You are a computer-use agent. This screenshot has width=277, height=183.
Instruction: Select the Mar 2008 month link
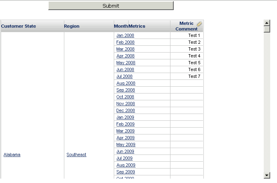pyautogui.click(x=125, y=49)
